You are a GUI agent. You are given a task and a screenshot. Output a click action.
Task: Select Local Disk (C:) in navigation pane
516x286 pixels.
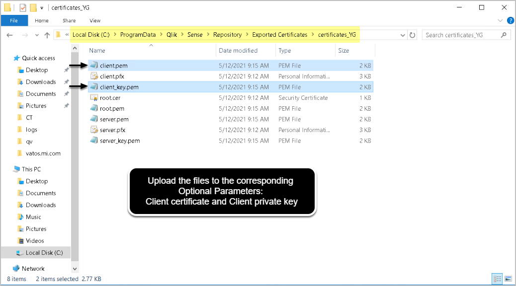[x=39, y=253]
